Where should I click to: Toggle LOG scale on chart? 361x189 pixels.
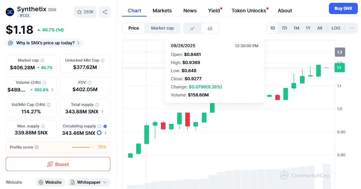click(336, 28)
